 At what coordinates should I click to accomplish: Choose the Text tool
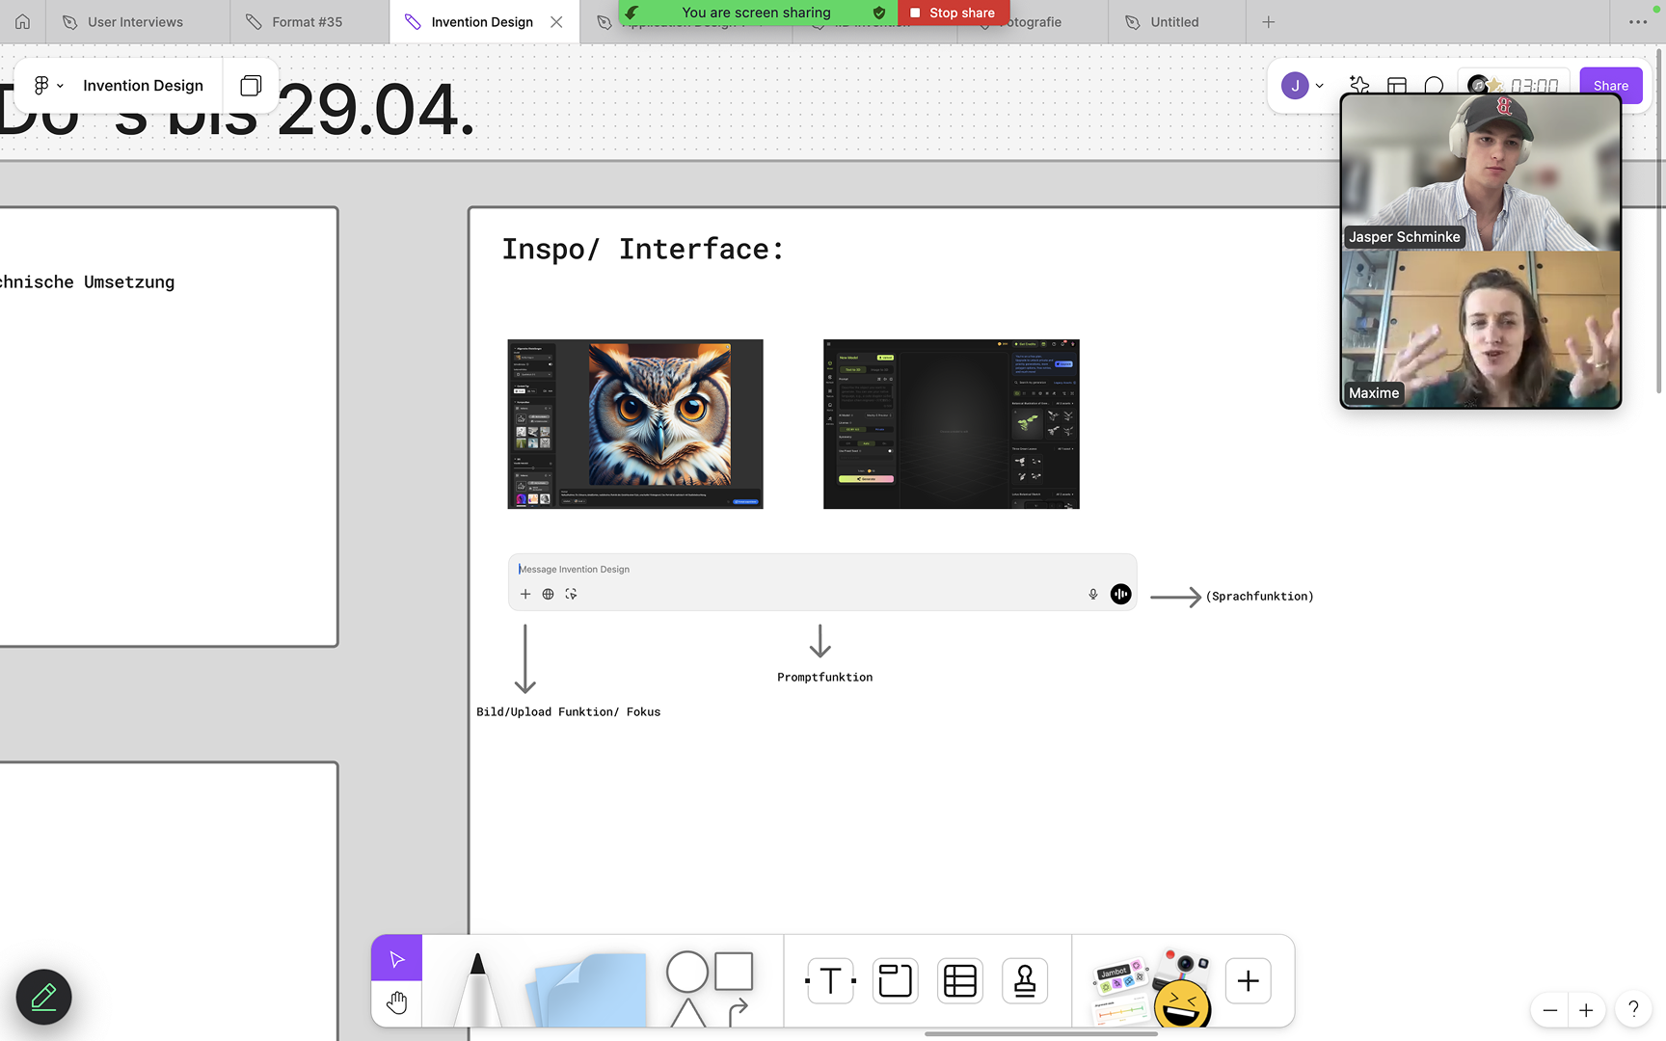[830, 981]
